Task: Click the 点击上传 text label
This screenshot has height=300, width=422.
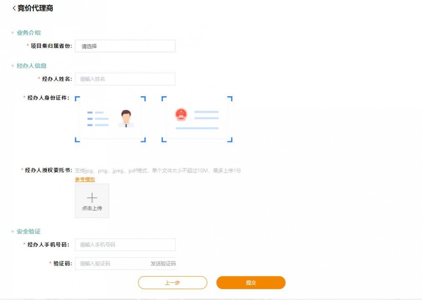Action: (92, 208)
